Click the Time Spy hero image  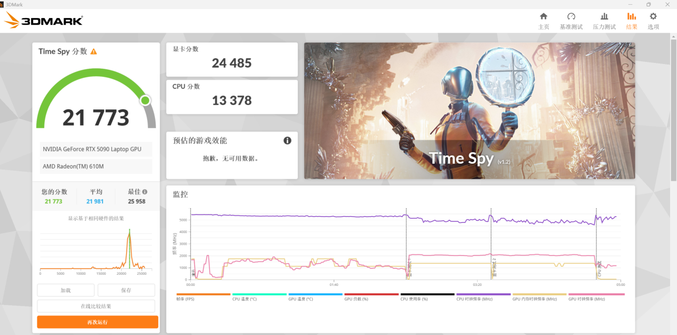point(469,111)
